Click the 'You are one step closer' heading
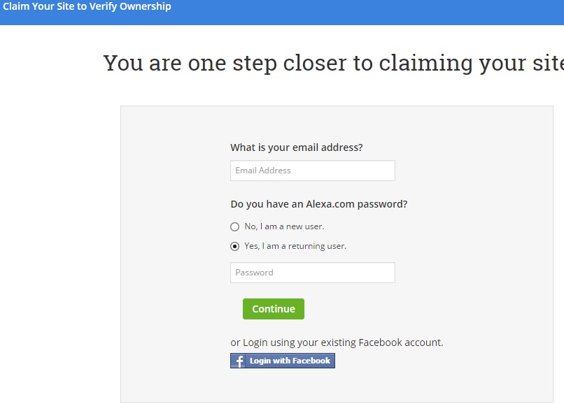The height and width of the screenshot is (404, 564). (x=333, y=63)
